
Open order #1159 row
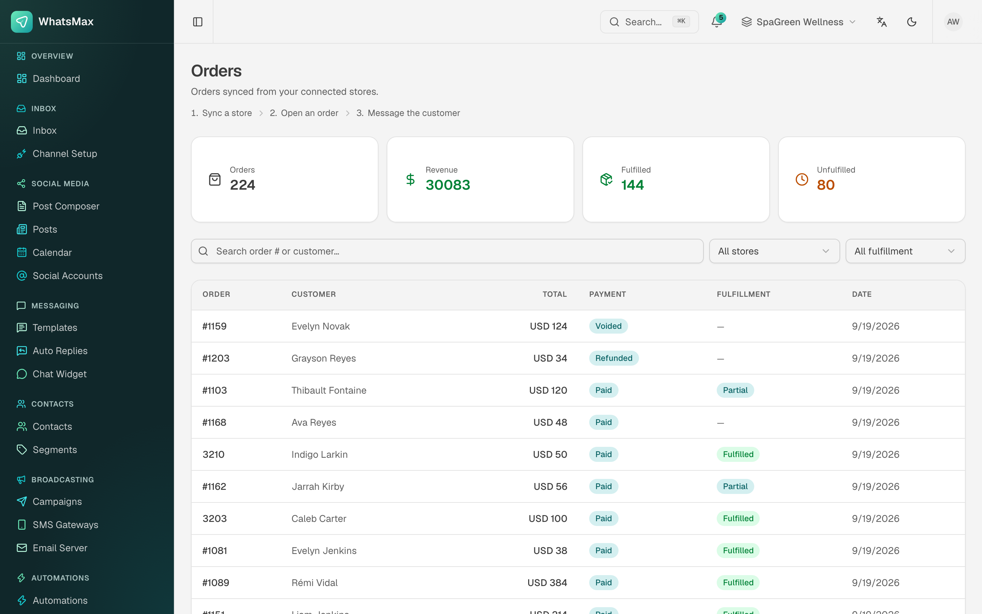(x=578, y=326)
